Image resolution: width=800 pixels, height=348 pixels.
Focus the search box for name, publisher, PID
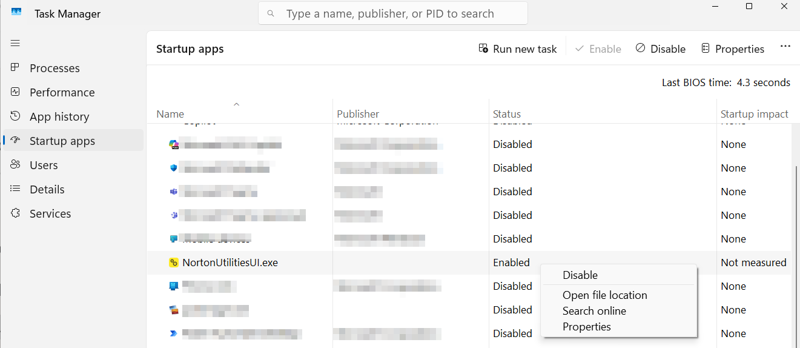click(392, 13)
